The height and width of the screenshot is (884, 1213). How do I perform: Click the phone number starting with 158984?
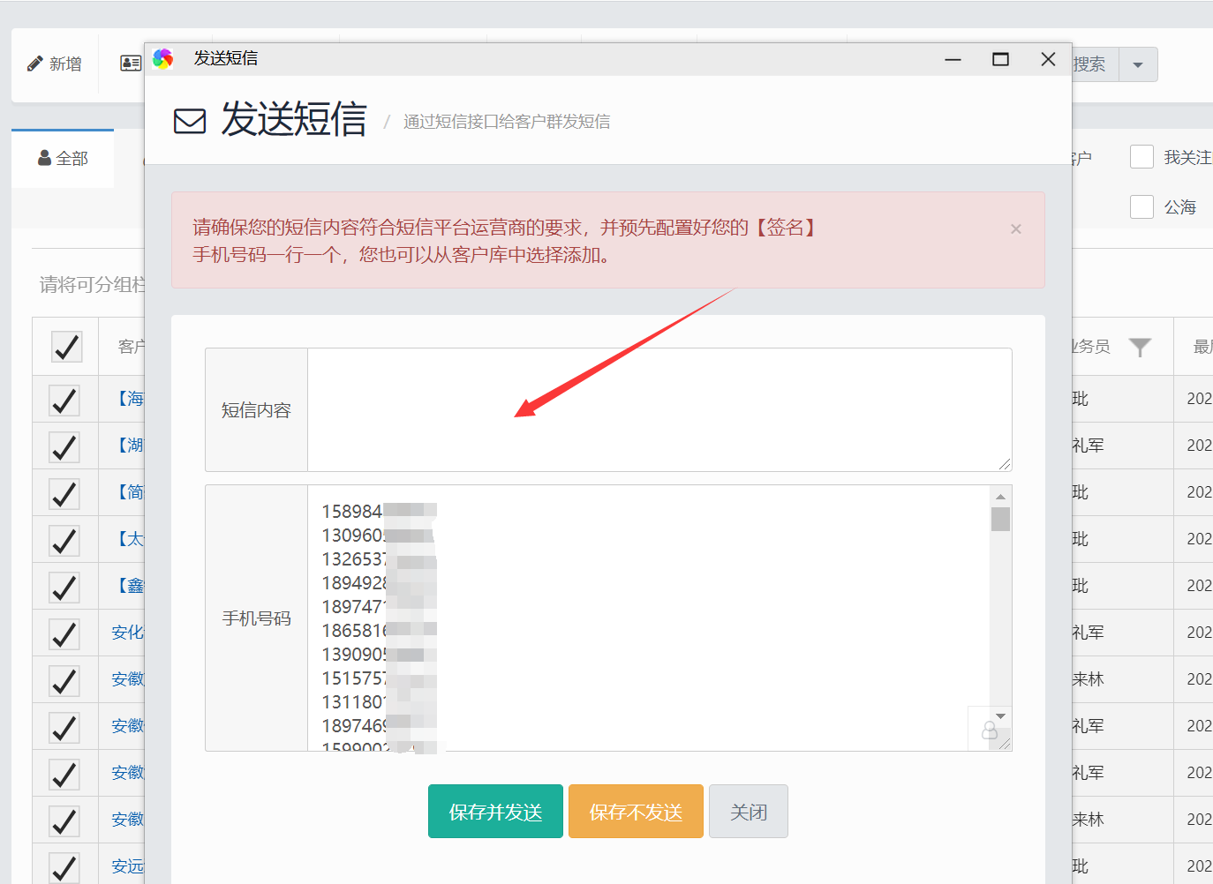[379, 511]
